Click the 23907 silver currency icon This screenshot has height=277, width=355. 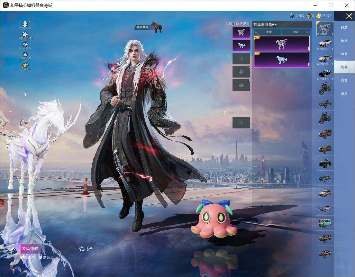(292, 16)
